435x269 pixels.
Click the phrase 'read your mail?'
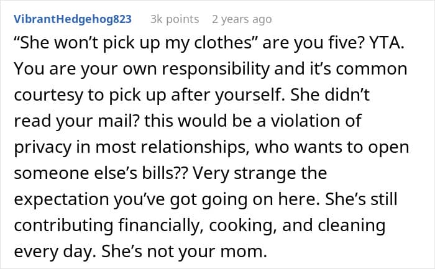click(76, 121)
